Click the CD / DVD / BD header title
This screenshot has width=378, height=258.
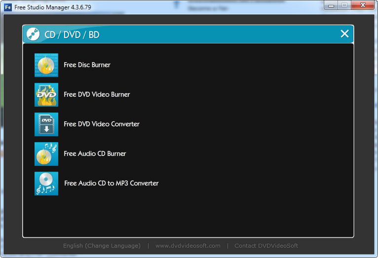tap(72, 35)
